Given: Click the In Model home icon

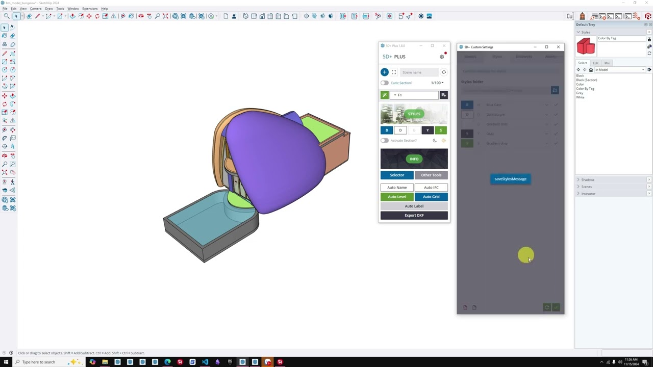Looking at the screenshot, I should coord(591,70).
